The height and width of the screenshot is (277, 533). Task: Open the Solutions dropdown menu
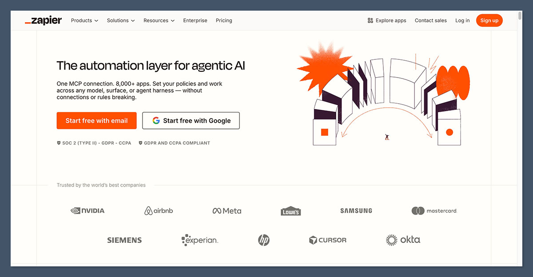click(x=120, y=20)
